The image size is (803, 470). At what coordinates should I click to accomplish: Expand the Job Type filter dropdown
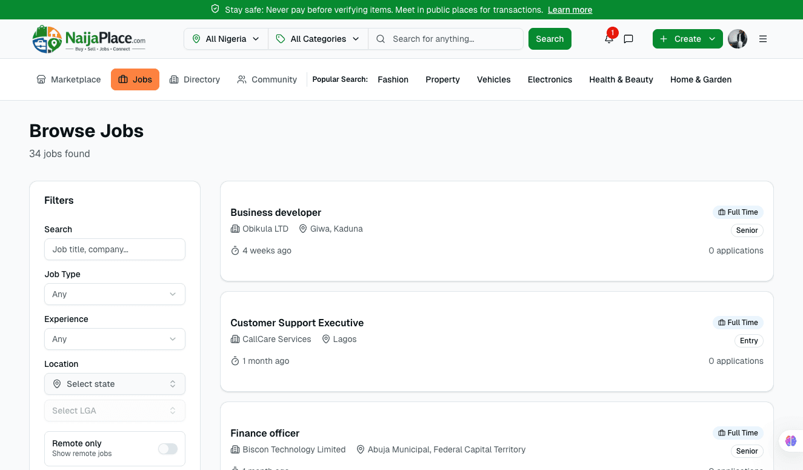(115, 294)
